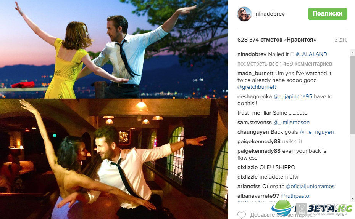Visit commenter mada_burnett profile
The image size is (355, 219).
[255, 73]
